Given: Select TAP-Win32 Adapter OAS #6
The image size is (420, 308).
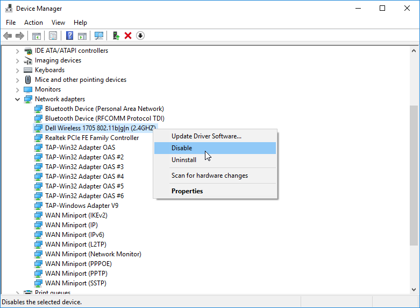Looking at the screenshot, I should (84, 196).
